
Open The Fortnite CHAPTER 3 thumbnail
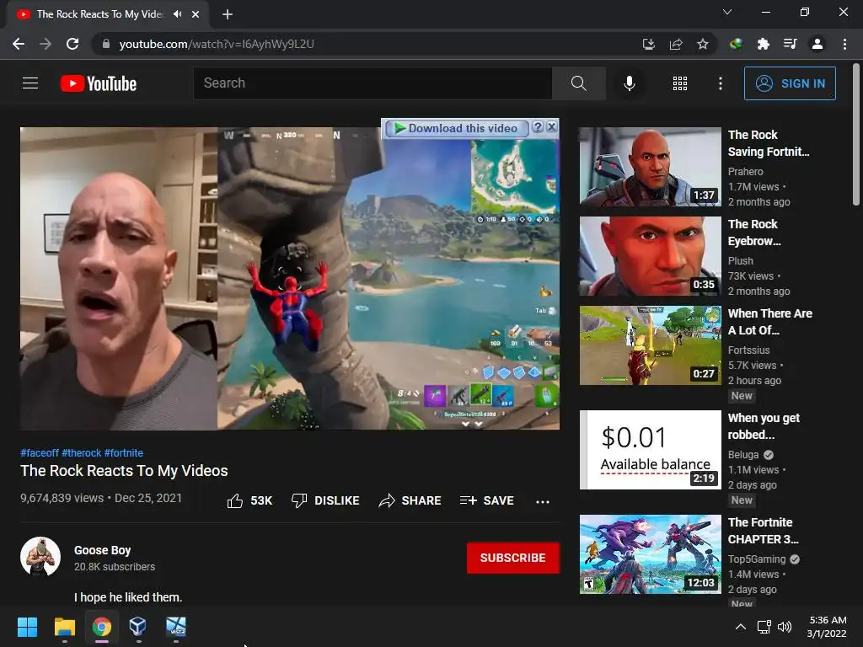coord(650,554)
